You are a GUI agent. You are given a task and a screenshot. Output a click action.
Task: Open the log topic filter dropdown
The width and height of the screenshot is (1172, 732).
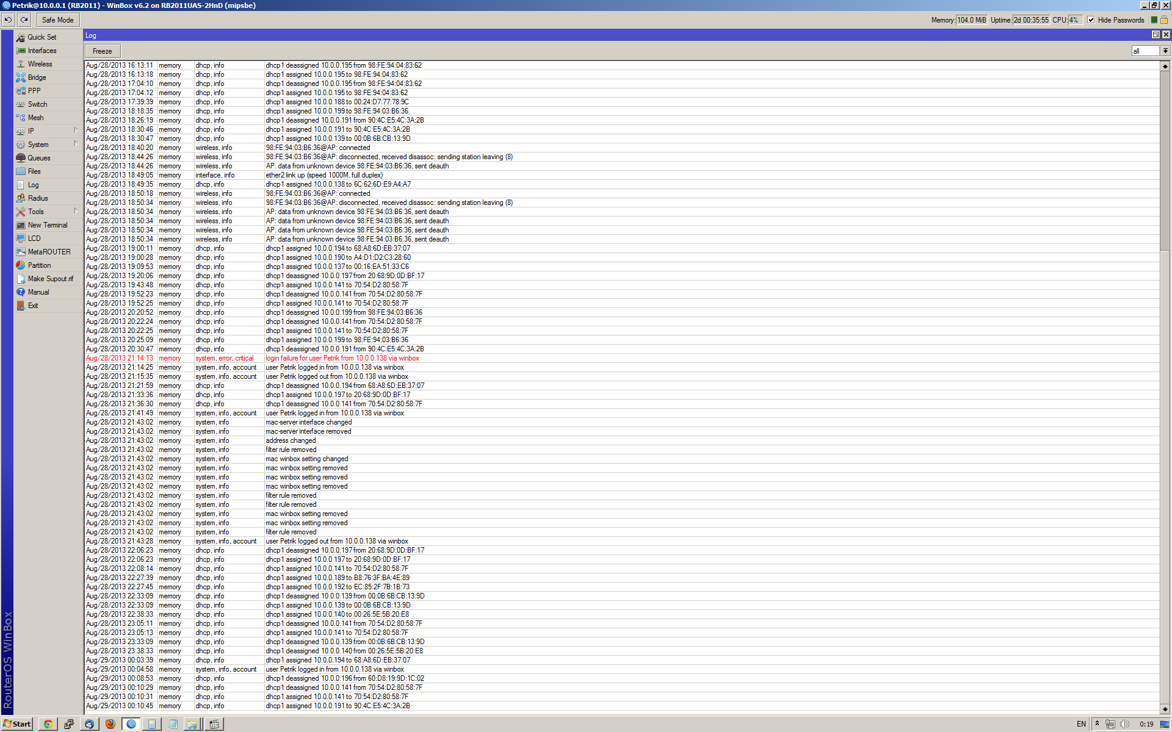[x=1165, y=51]
